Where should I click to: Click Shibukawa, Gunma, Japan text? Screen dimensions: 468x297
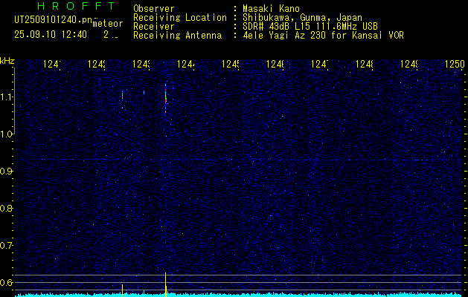302,17
